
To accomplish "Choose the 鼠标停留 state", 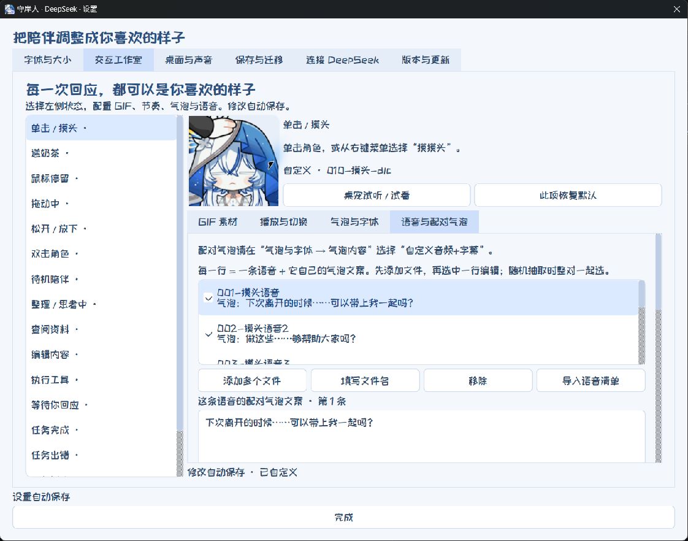I will click(x=101, y=178).
